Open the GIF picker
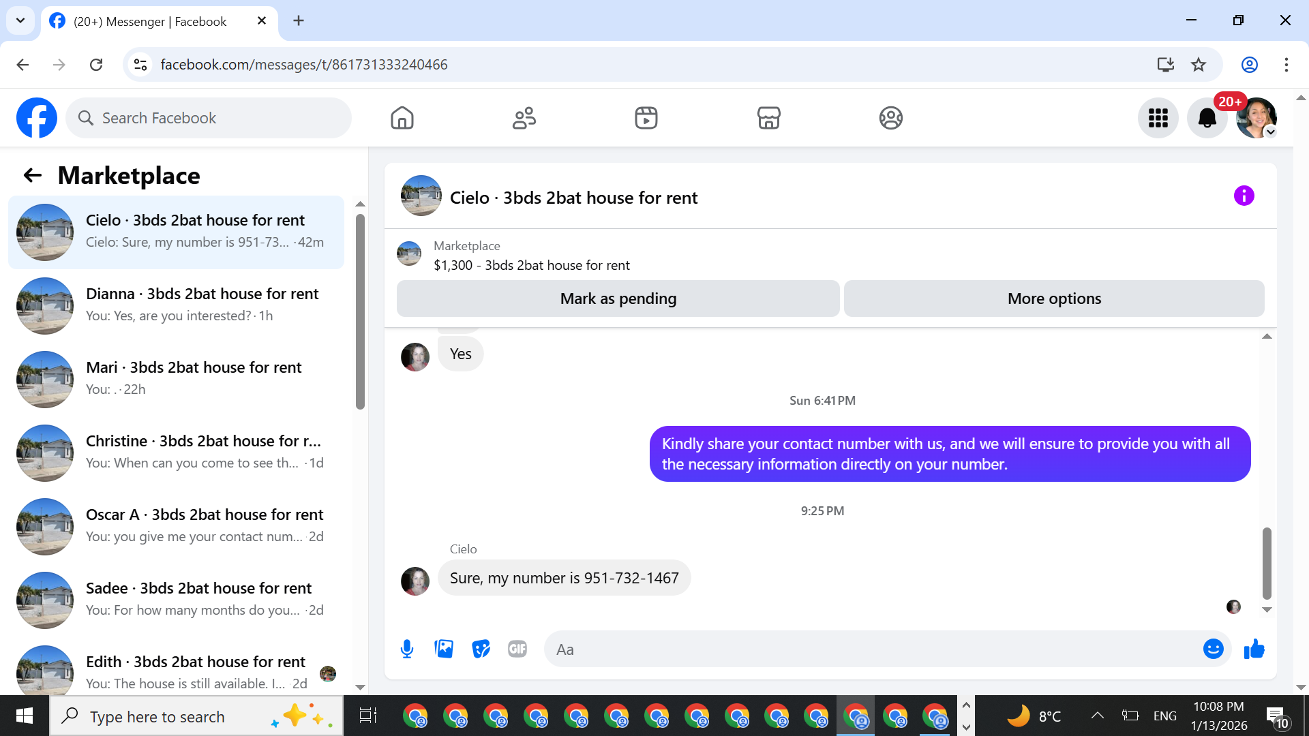 (x=517, y=649)
